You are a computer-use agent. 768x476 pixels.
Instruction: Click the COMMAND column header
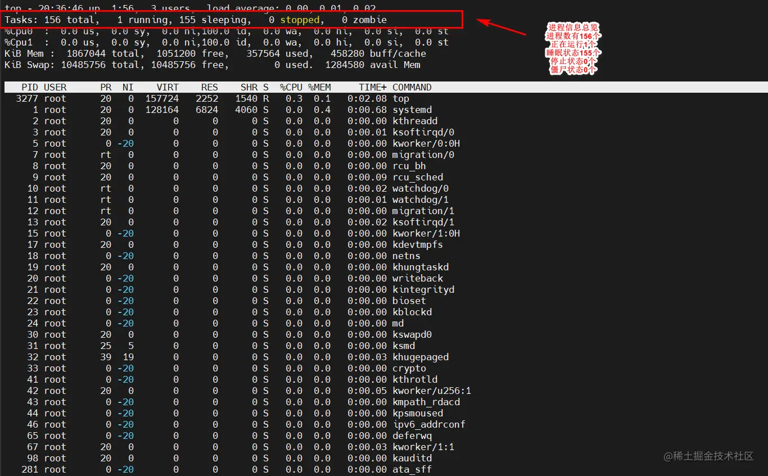(412, 87)
